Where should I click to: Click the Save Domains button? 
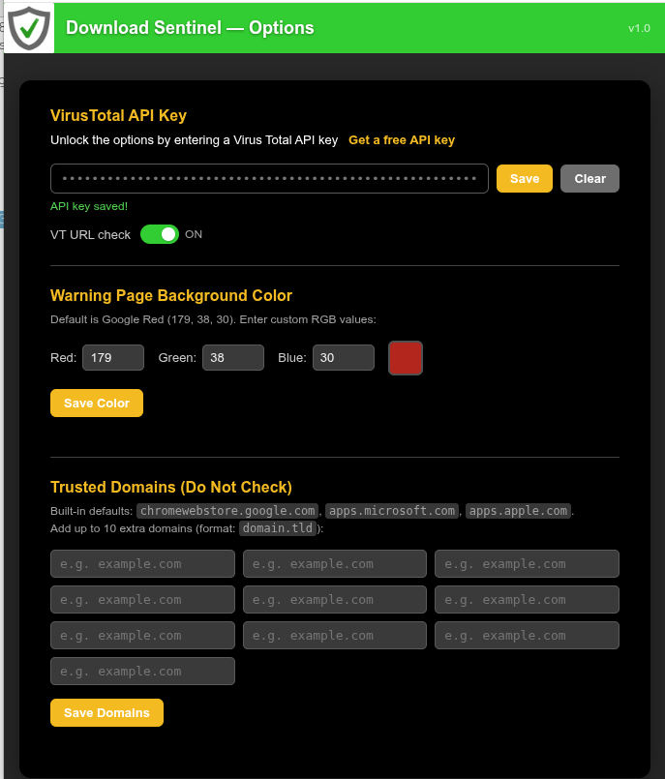[x=106, y=713]
